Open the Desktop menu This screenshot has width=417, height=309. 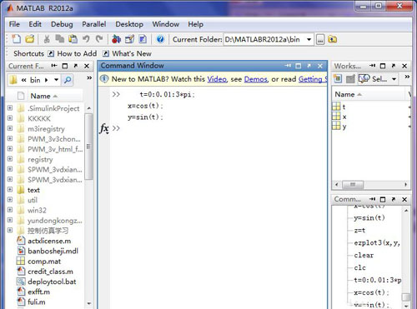[129, 24]
